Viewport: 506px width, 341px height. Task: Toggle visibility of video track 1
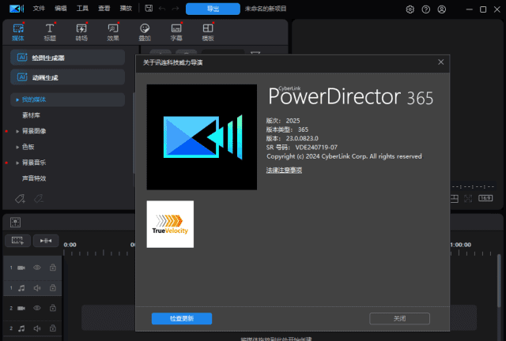click(37, 268)
